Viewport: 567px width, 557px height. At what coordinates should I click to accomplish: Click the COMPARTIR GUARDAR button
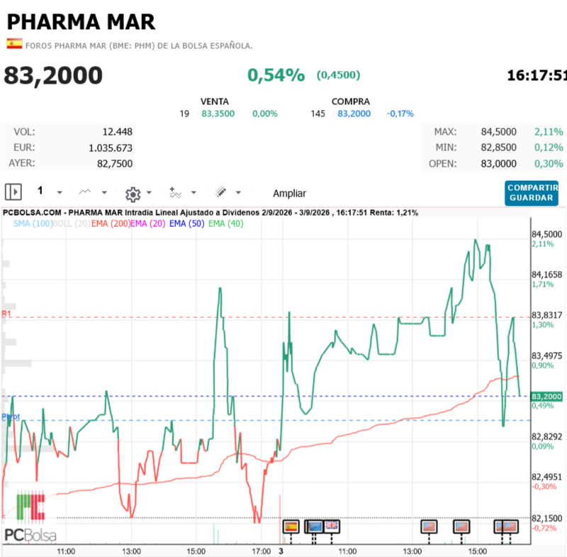coord(532,193)
